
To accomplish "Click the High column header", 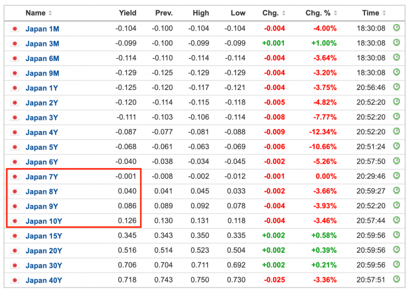I will point(201,13).
